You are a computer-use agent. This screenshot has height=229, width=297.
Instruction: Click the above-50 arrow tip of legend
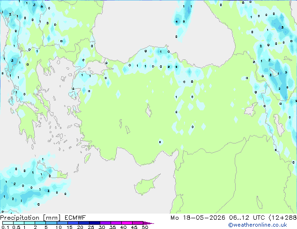(x=148, y=223)
